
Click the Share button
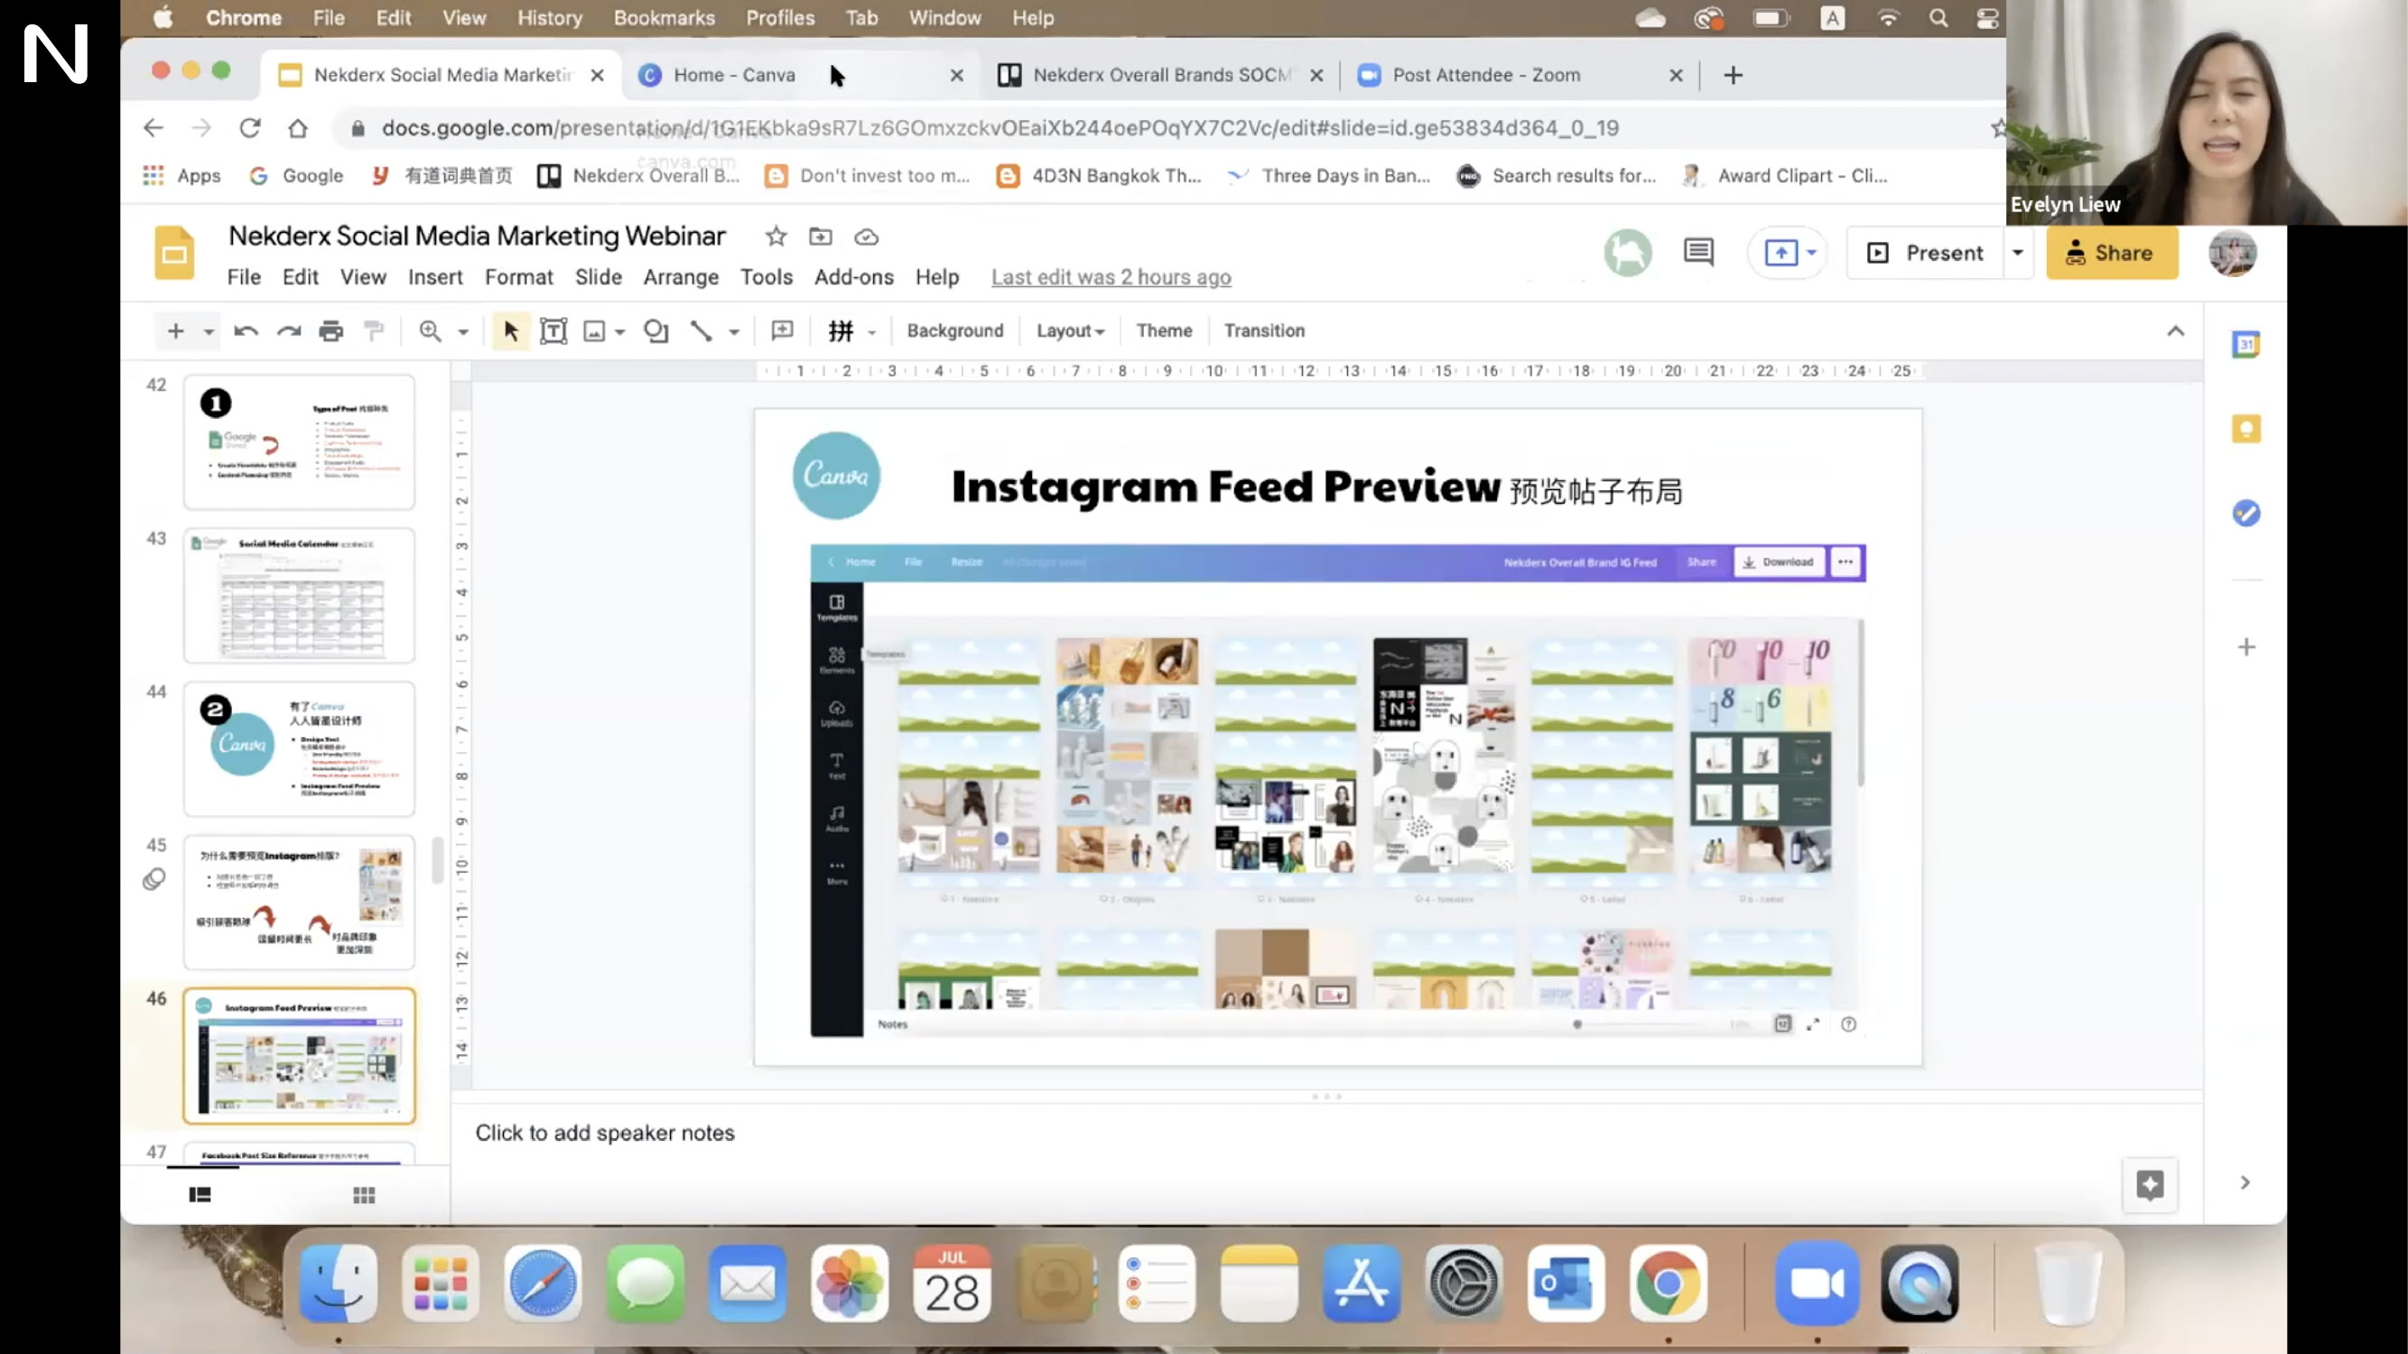coord(2112,253)
